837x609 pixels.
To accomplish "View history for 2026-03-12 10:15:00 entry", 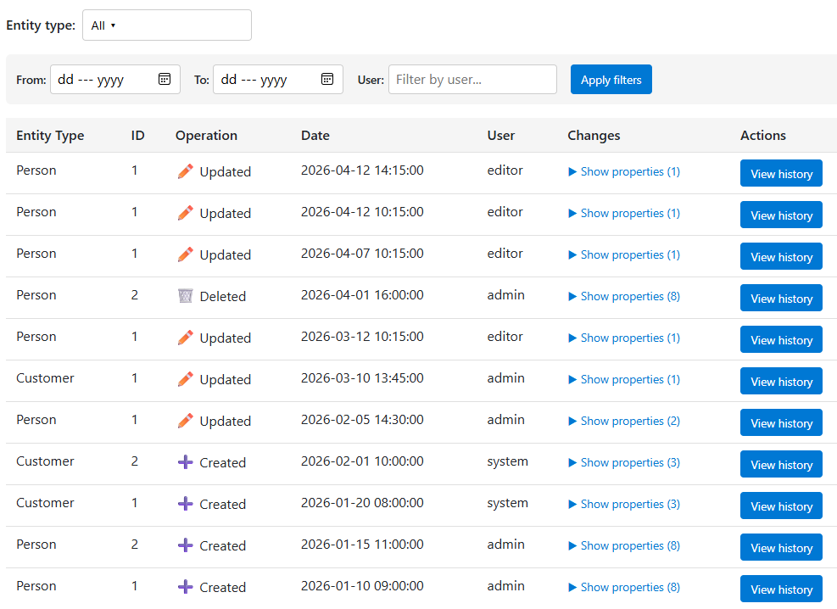I will pos(781,340).
